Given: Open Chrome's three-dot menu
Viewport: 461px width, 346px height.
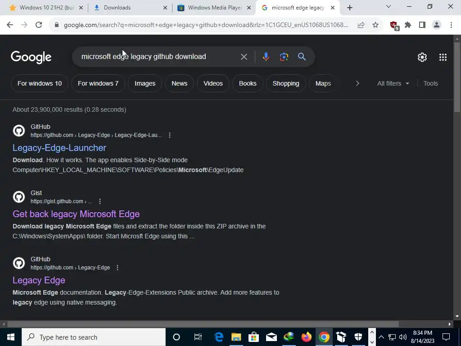Looking at the screenshot, I should (451, 25).
